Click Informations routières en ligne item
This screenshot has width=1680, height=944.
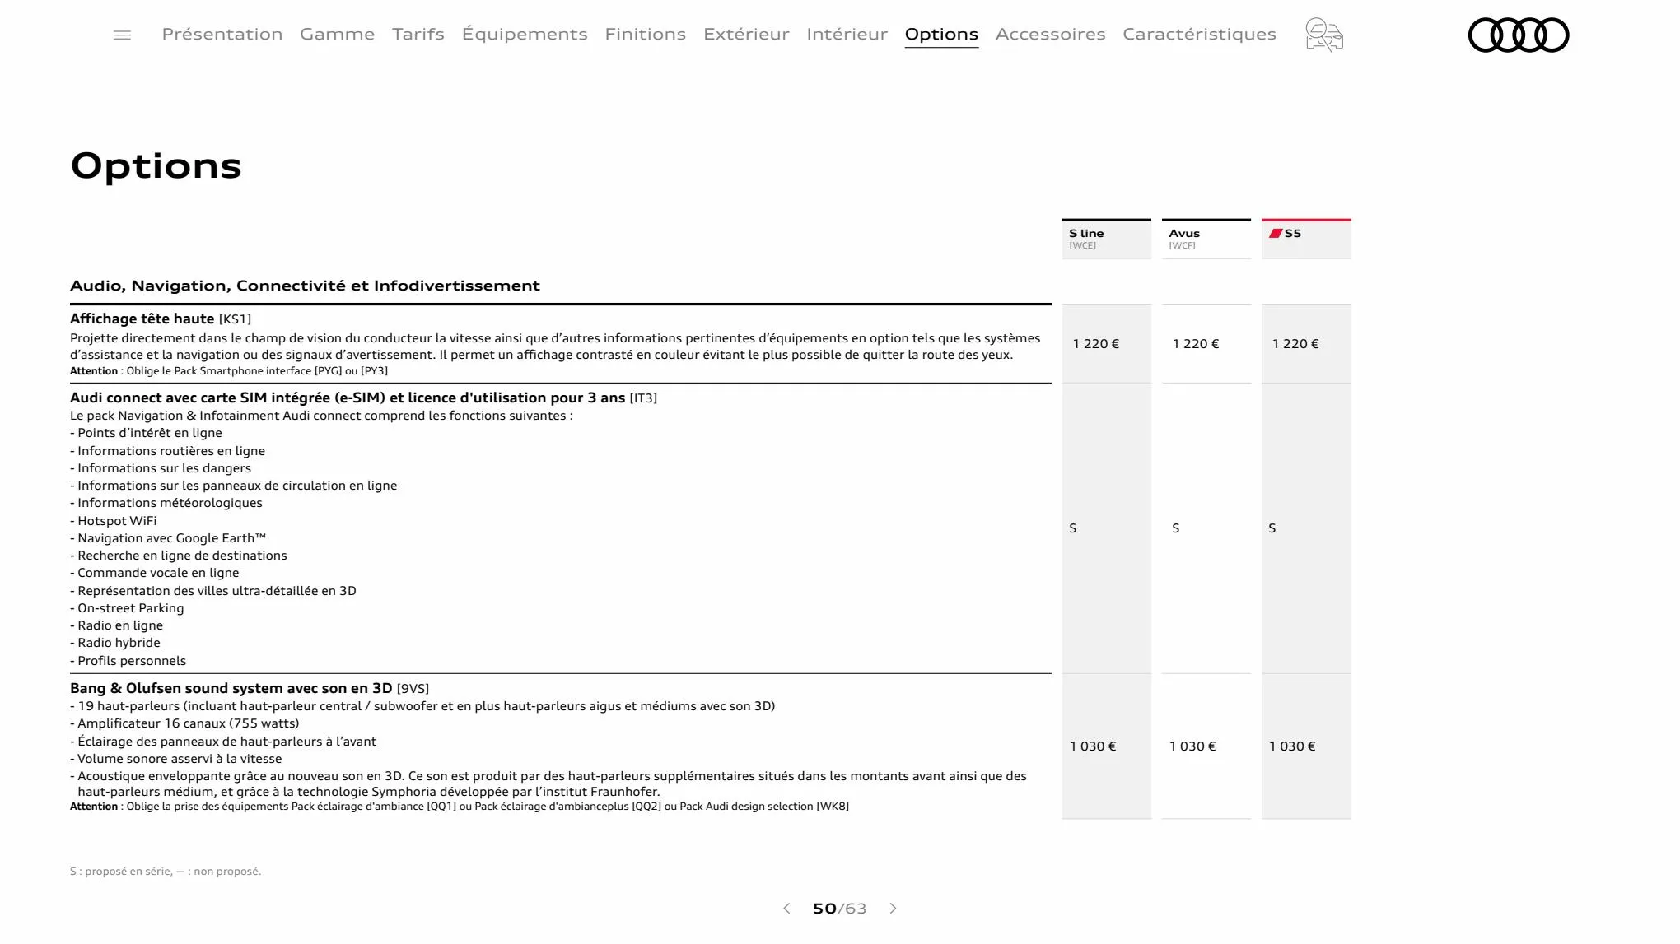[168, 451]
